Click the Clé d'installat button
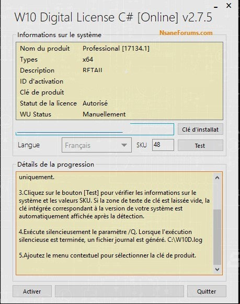The image size is (240, 304). point(200,130)
